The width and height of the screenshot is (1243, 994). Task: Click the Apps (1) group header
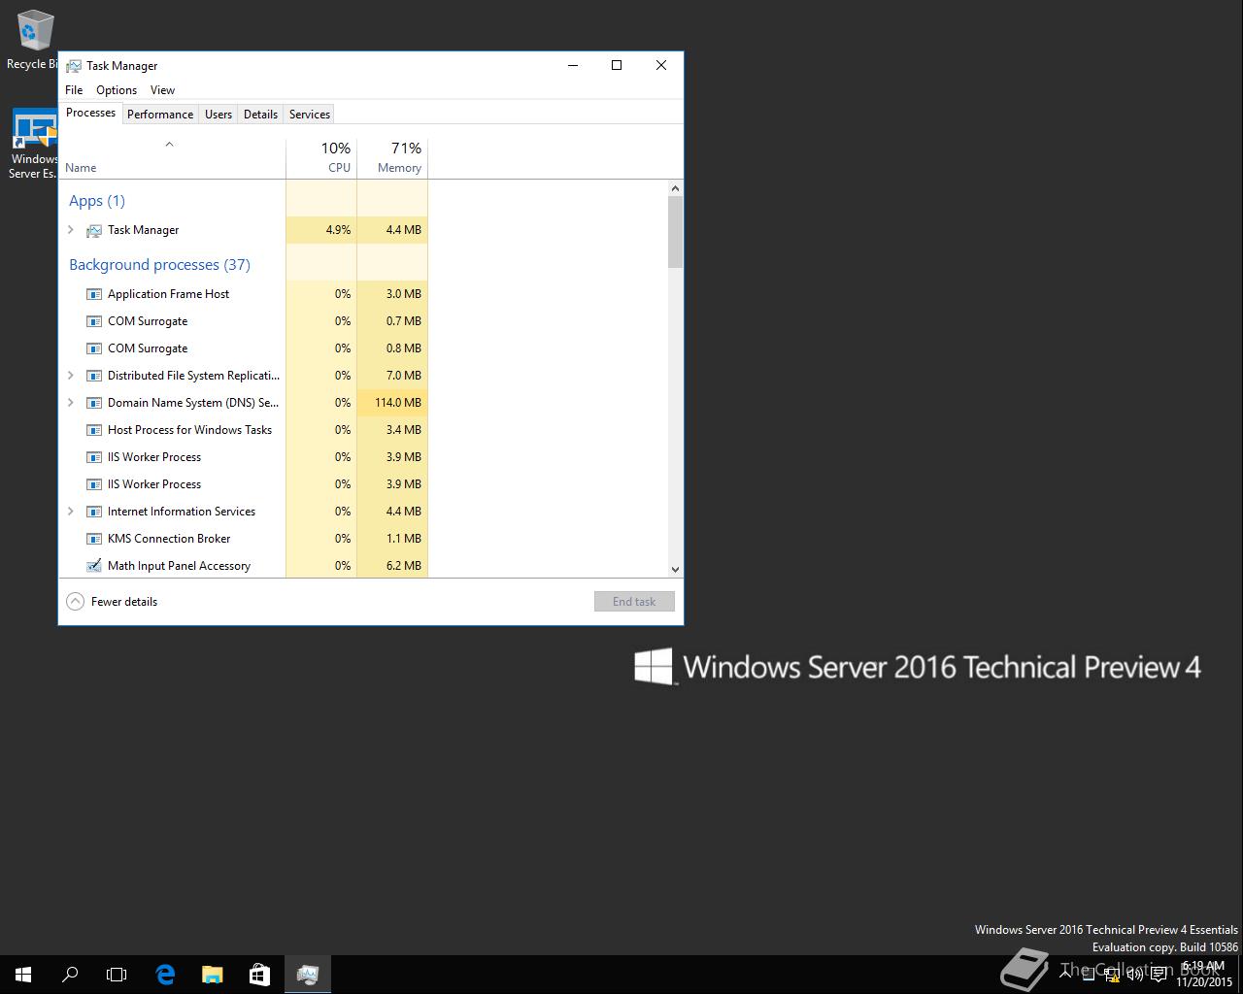click(97, 201)
